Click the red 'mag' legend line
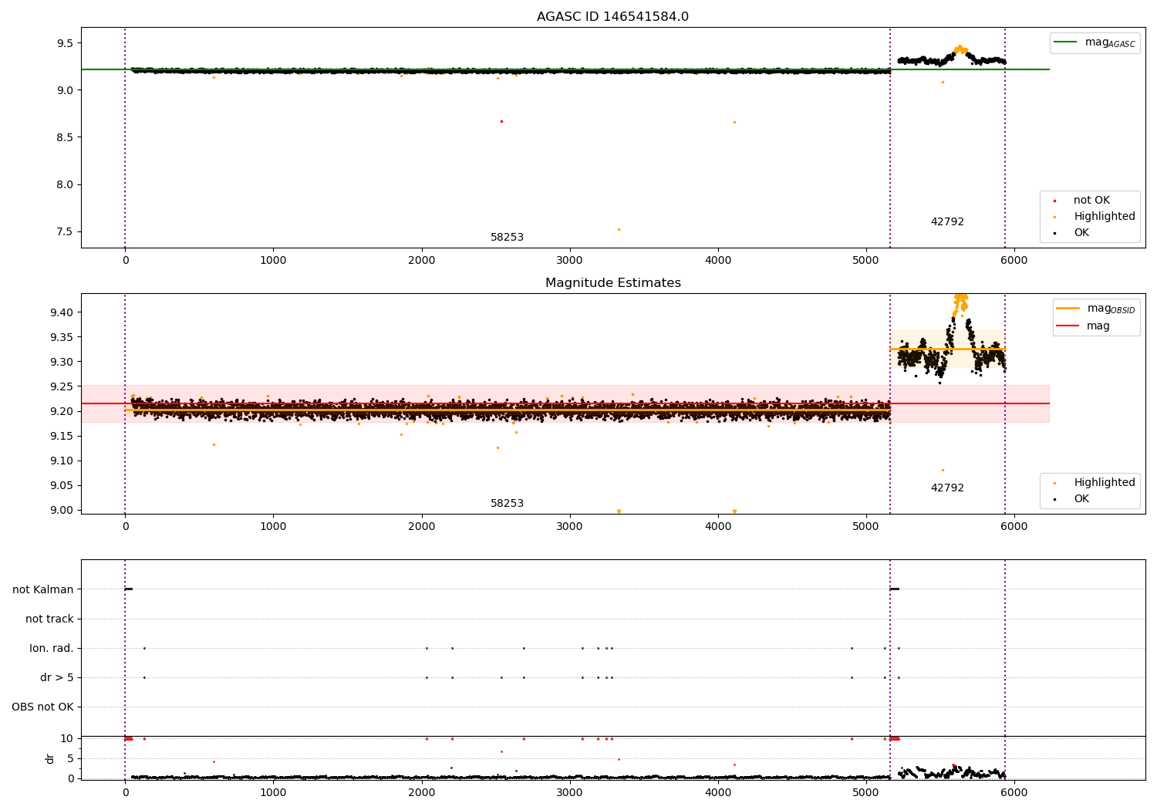The image size is (1157, 810). tap(1068, 326)
